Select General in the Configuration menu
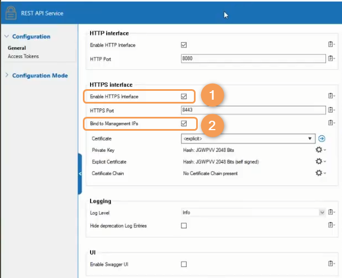This screenshot has width=342, height=278. tap(17, 48)
